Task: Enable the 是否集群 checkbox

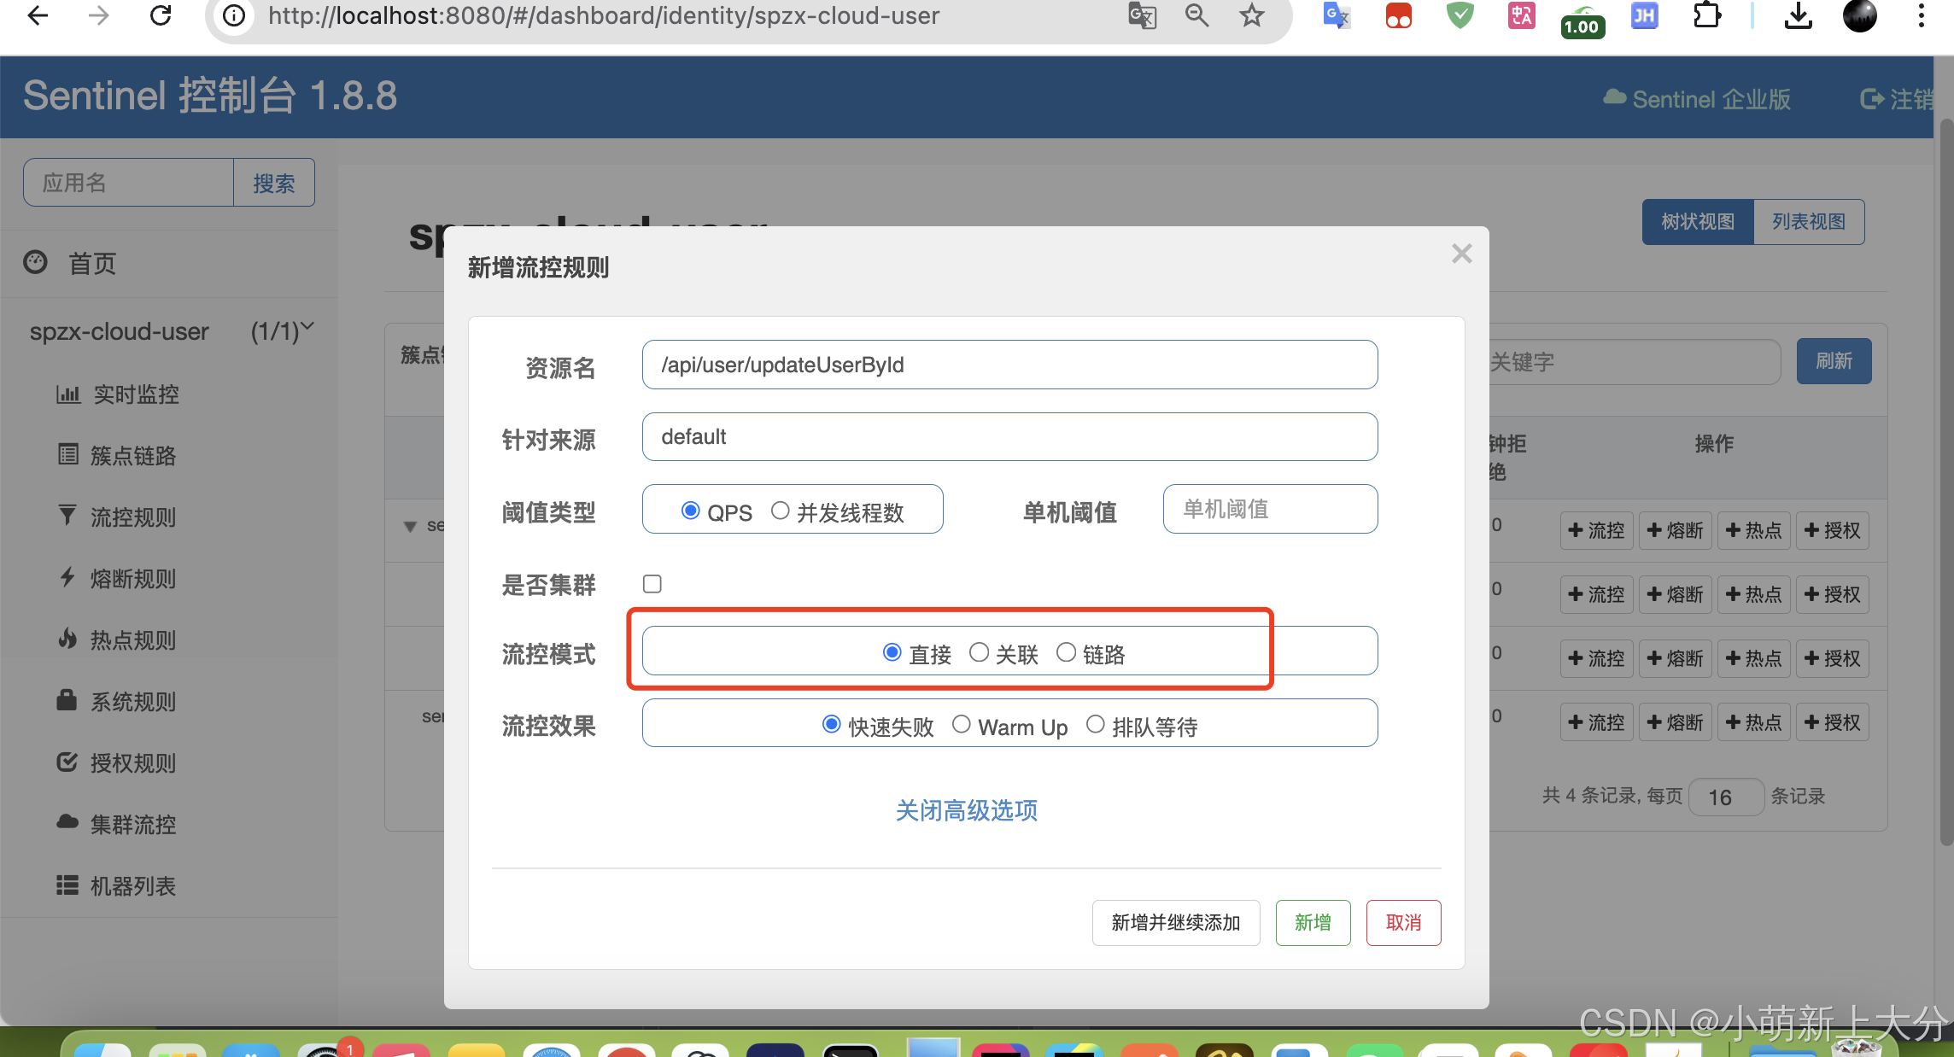Action: coord(652,584)
